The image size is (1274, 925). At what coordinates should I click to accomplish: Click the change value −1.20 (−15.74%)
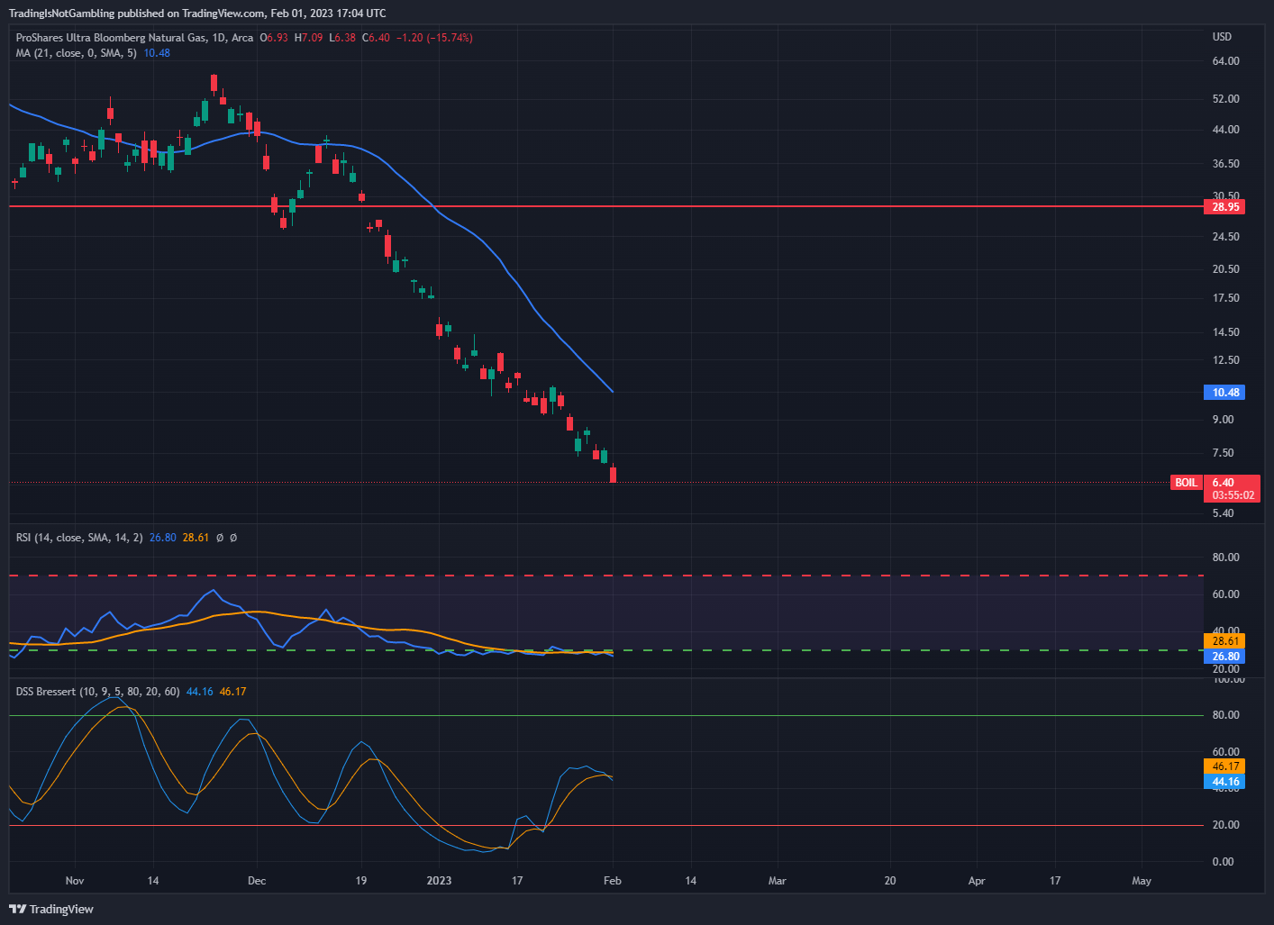(434, 38)
